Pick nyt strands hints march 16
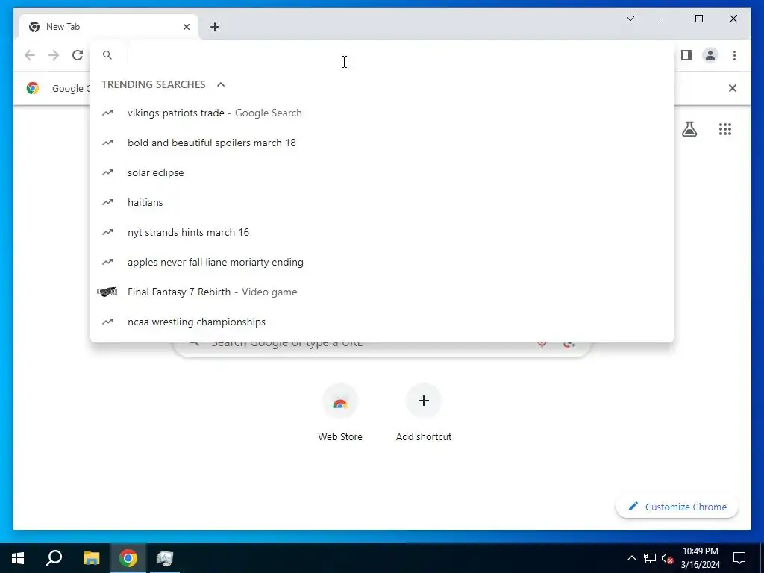764x573 pixels. (x=382, y=233)
